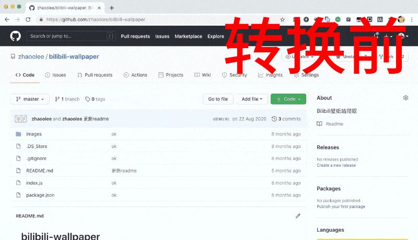This screenshot has width=418, height=240.
Task: Open commit hash d898c0c
Action: pyautogui.click(x=221, y=119)
